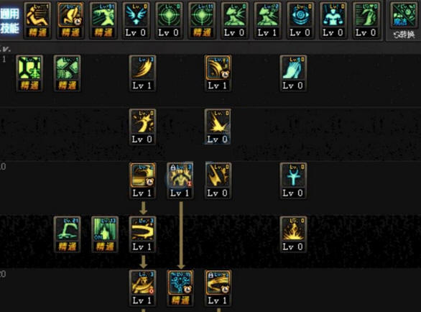Select the blue tree skill with clock badge
Image resolution: width=421 pixels, height=312 pixels.
180,288
